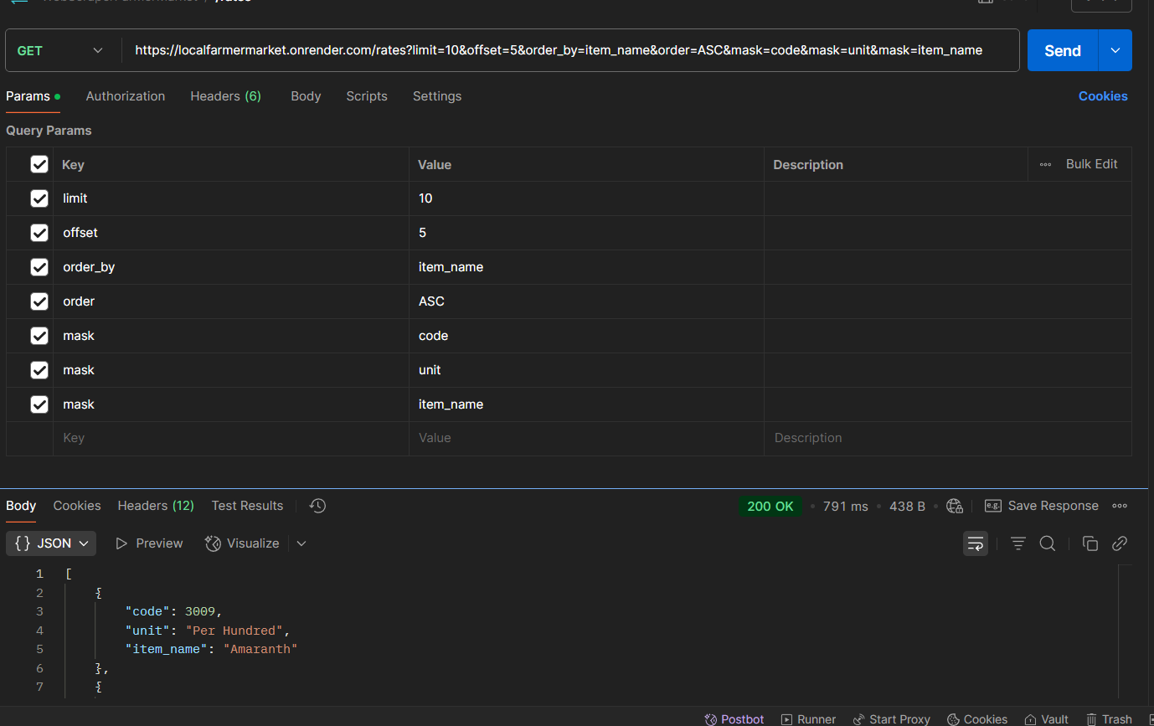Viewport: 1154px width, 726px height.
Task: Expand the Send button arrow menu
Action: [1115, 50]
